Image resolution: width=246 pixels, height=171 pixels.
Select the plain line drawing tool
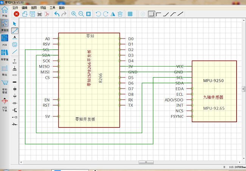(x=15, y=51)
